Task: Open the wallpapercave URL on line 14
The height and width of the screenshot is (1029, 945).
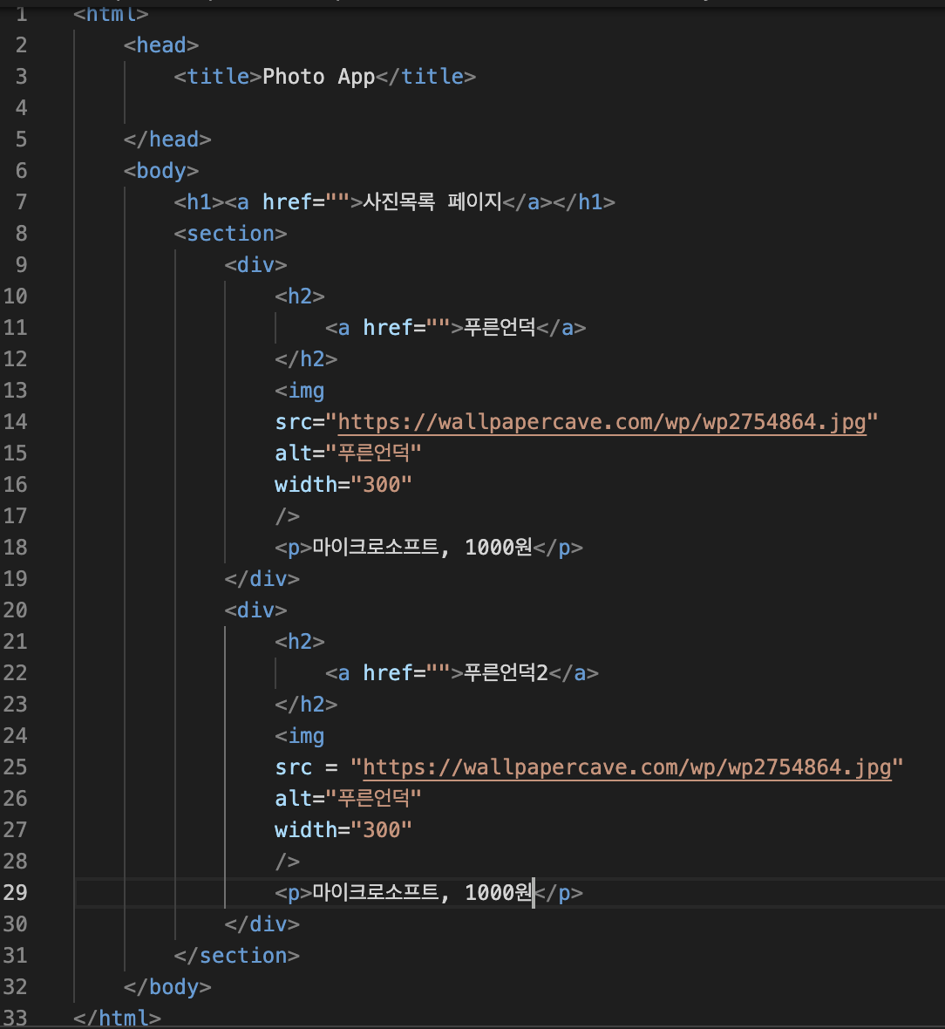Action: 602,422
